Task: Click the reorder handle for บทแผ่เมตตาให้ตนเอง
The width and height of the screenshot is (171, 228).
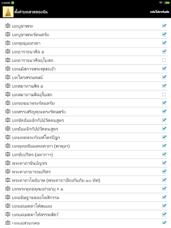Action: coord(8,206)
